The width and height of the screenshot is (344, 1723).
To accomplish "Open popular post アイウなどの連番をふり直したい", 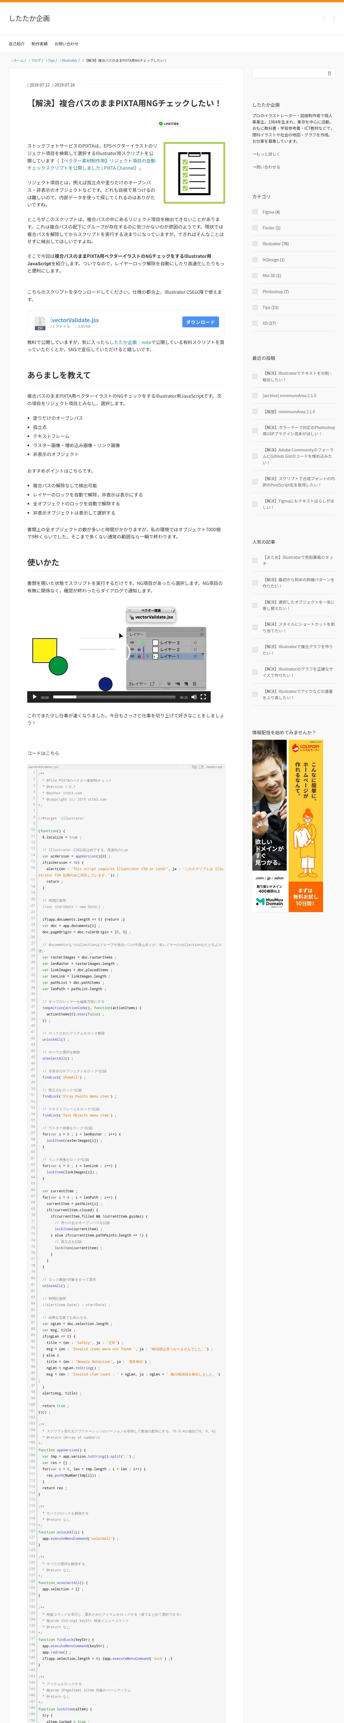I will coord(298,694).
